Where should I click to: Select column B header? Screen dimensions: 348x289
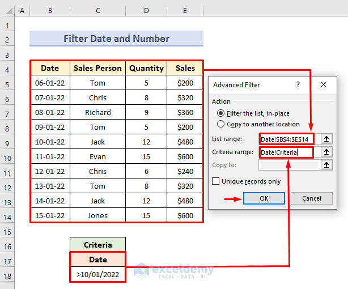click(50, 10)
